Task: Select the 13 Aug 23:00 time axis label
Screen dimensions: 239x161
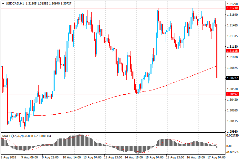Action: pyautogui.click(x=113, y=157)
